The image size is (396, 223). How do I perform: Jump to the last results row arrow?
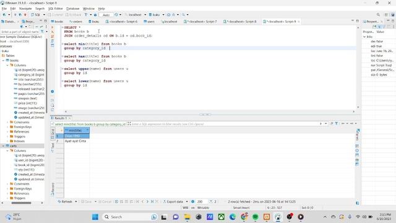(152, 201)
